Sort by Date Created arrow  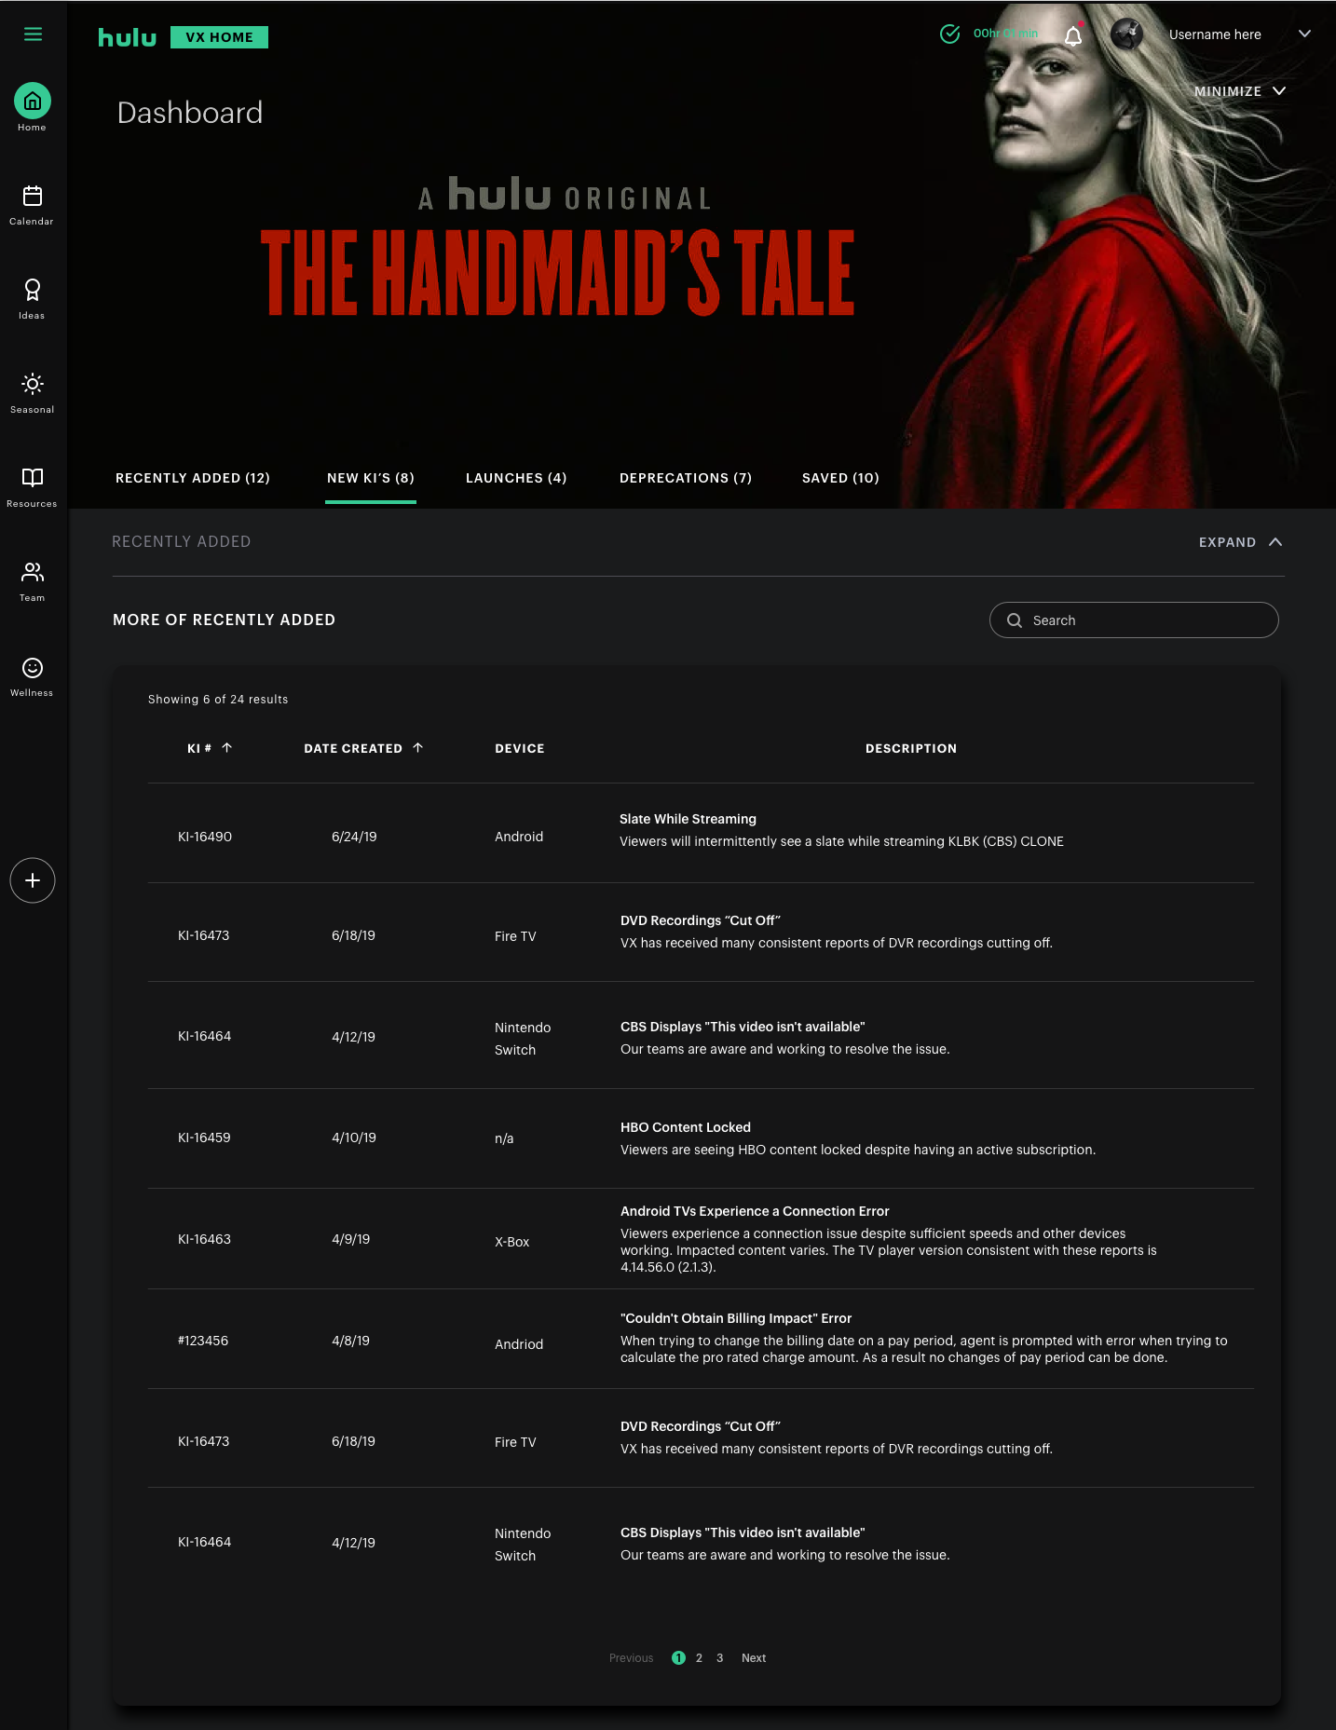(417, 747)
